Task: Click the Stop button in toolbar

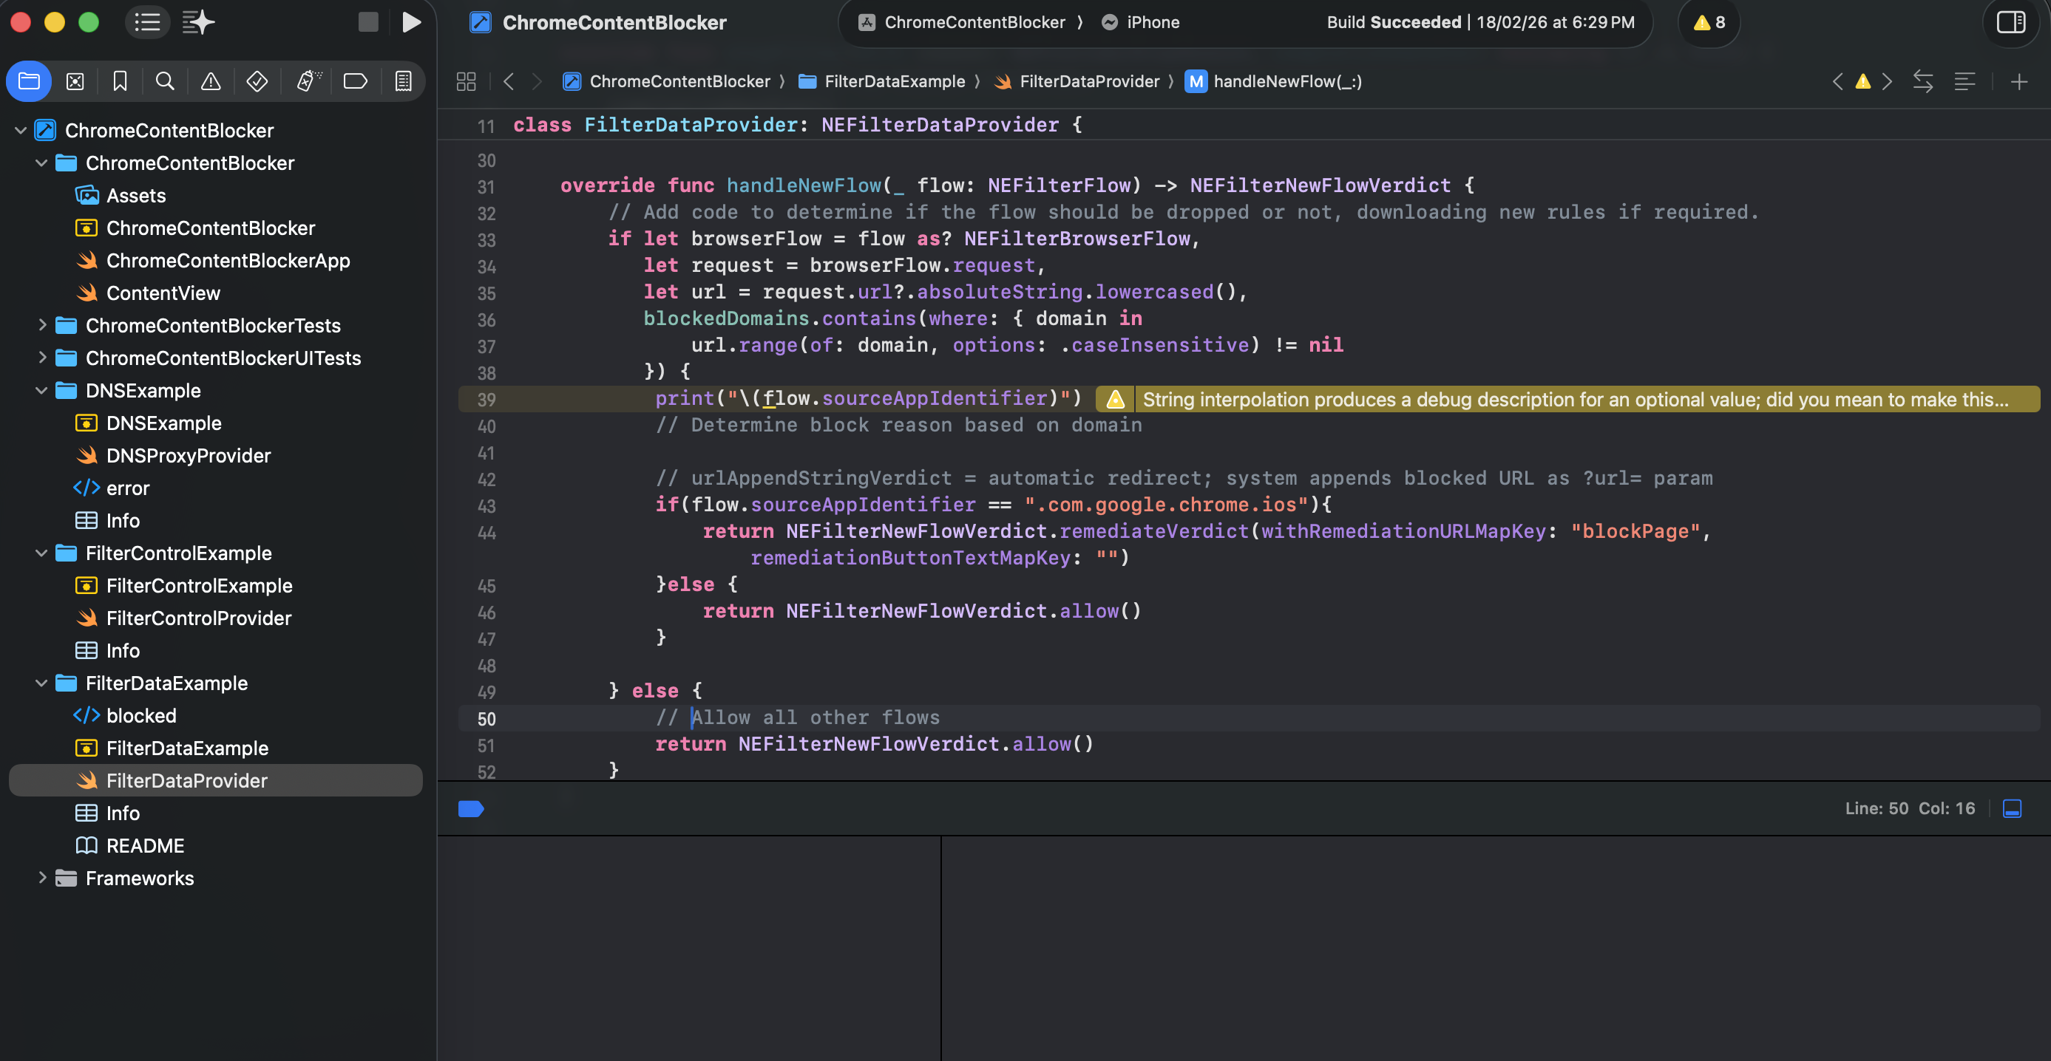Action: coord(368,22)
